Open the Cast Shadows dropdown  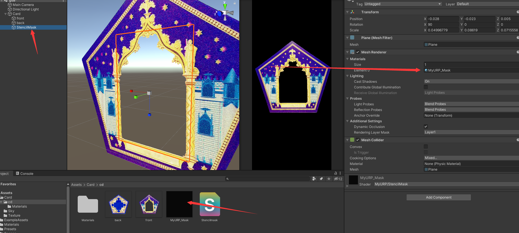pos(471,81)
